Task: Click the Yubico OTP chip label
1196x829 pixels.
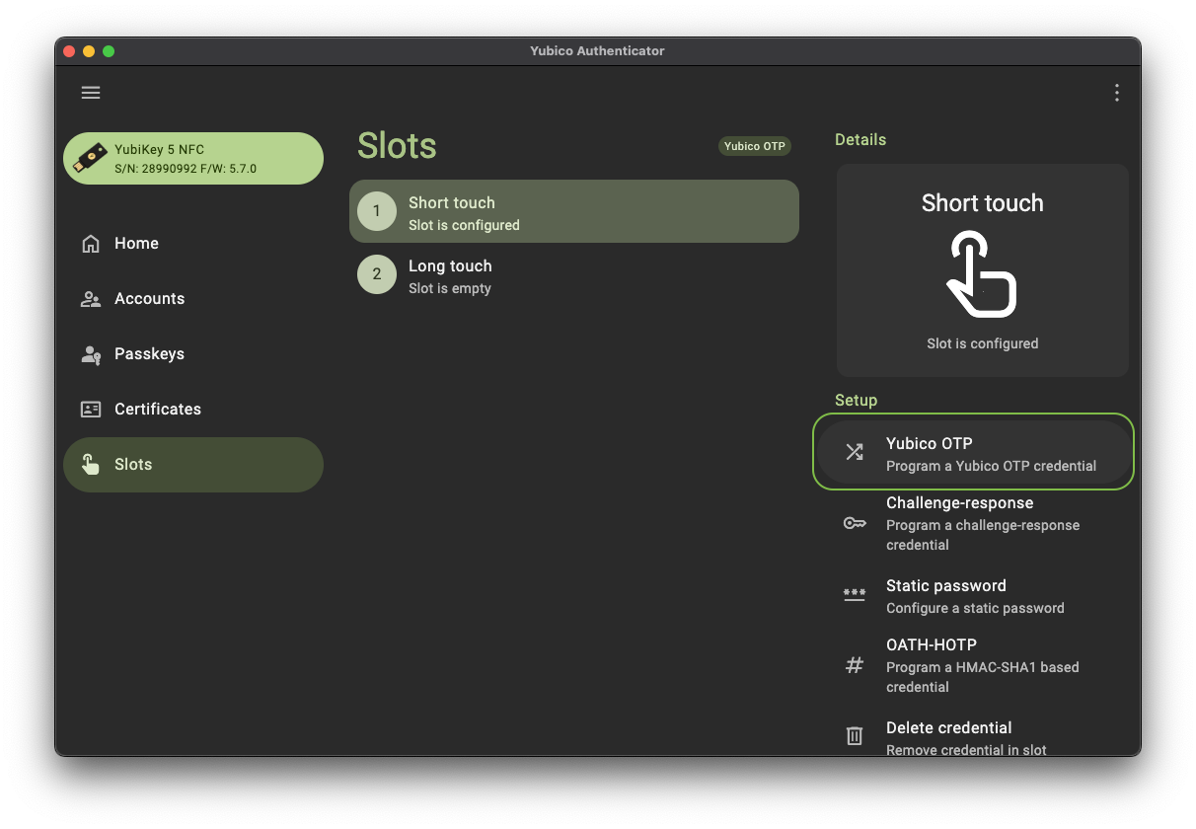Action: [755, 146]
